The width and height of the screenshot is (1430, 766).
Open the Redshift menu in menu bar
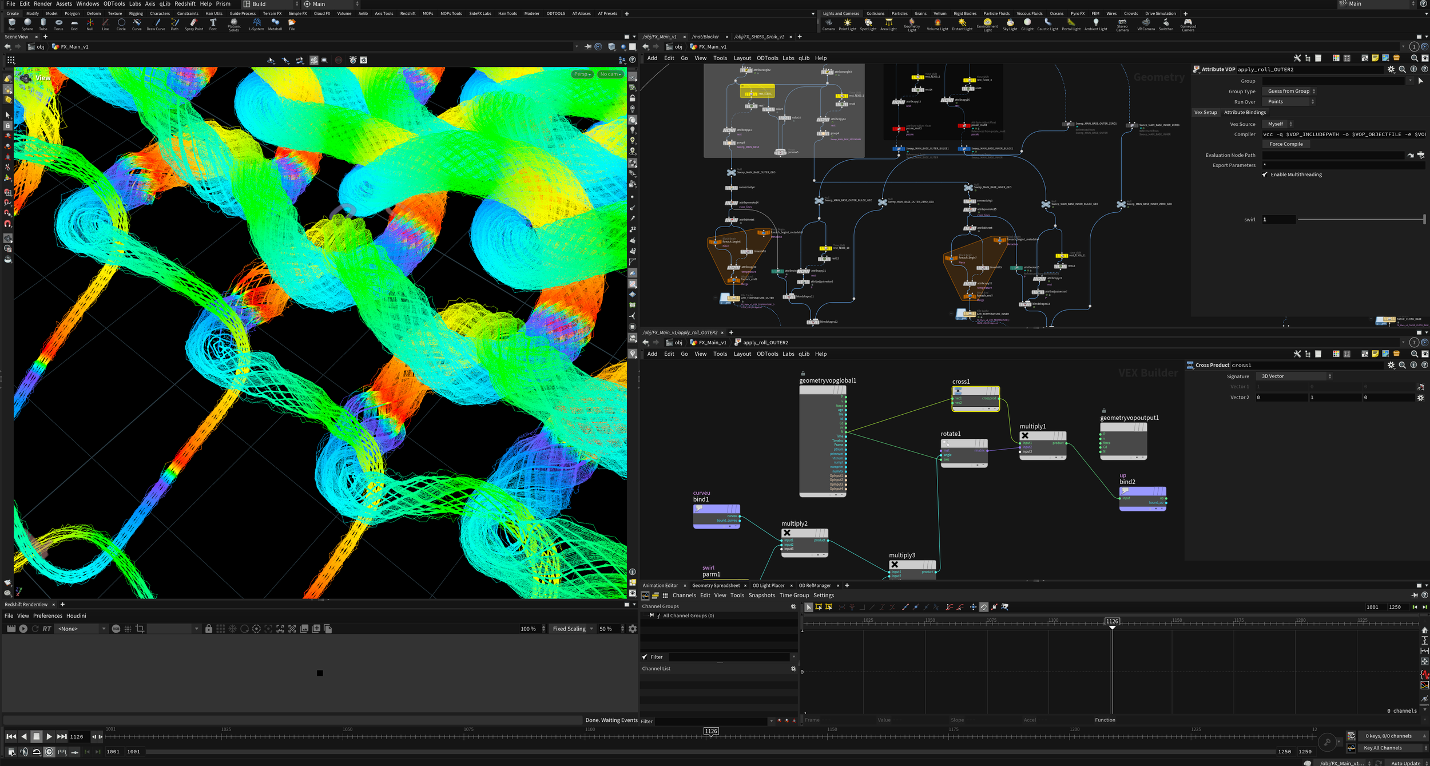(185, 4)
